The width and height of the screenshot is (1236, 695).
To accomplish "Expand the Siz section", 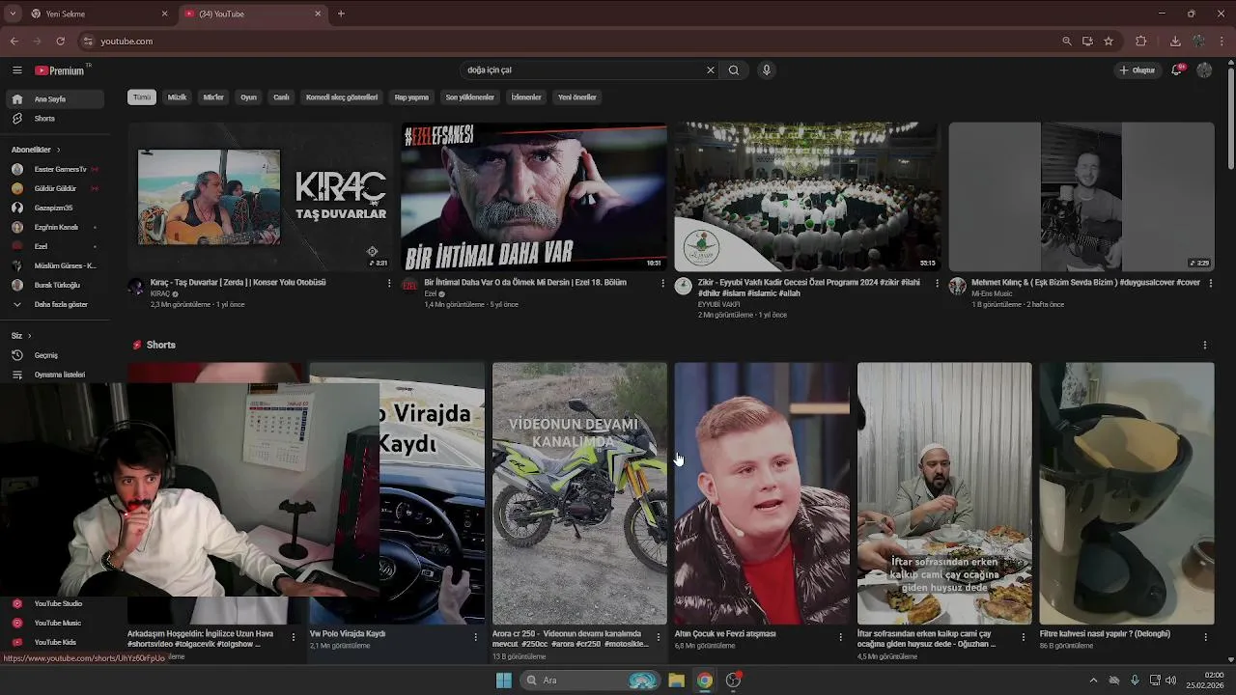I will [x=21, y=335].
